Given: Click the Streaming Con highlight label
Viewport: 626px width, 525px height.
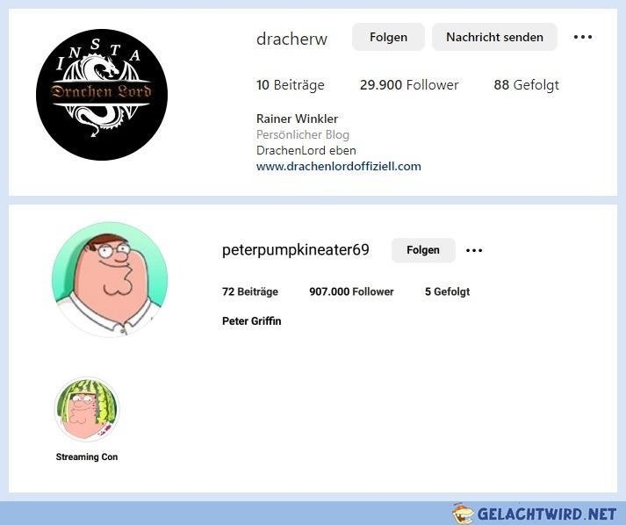Looking at the screenshot, I should coord(87,457).
